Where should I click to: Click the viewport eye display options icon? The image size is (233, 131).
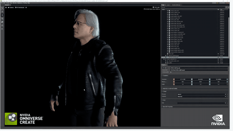tap(26, 8)
